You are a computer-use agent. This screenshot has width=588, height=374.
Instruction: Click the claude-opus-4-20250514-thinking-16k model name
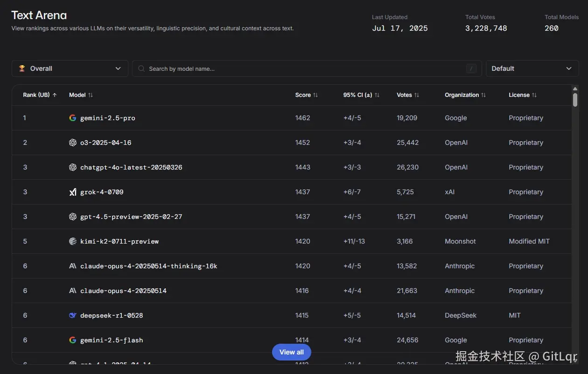149,266
